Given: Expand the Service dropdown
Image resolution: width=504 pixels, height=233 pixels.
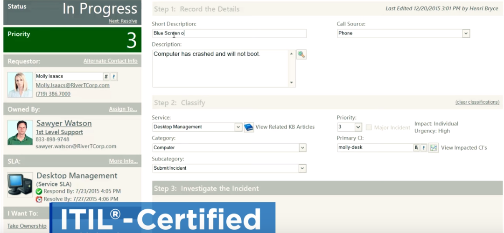Looking at the screenshot, I should click(x=238, y=127).
